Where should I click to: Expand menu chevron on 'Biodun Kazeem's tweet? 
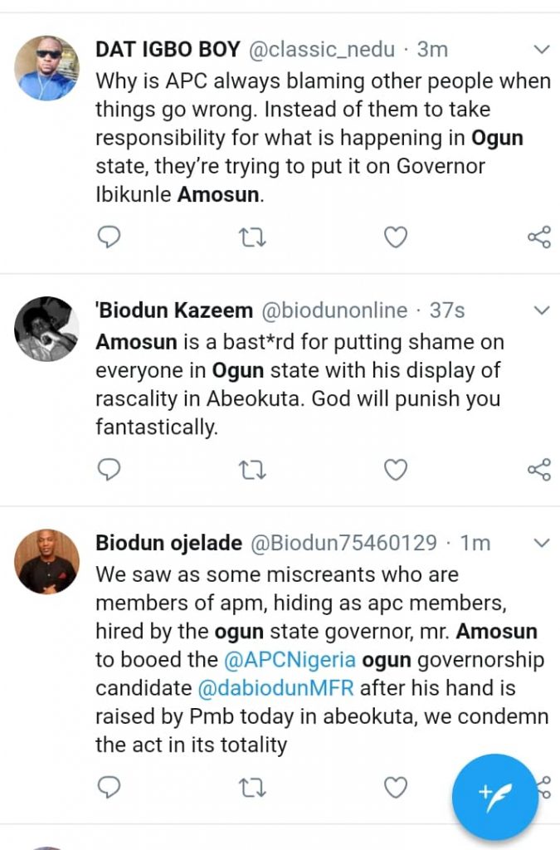[541, 310]
